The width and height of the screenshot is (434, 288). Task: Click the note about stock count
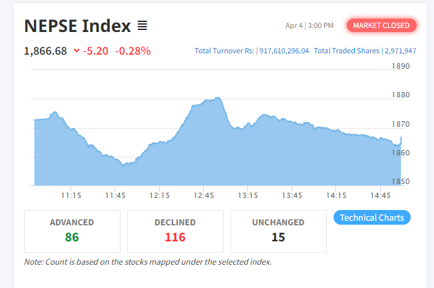[x=148, y=262]
